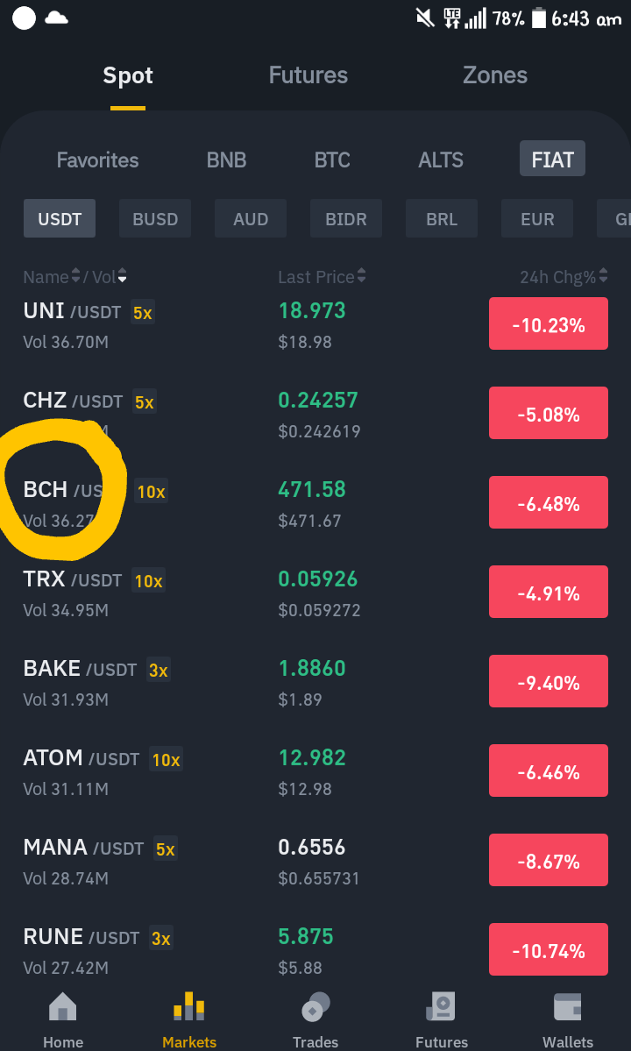Open the TRX/USDT pair row
This screenshot has height=1051, width=631.
point(315,593)
